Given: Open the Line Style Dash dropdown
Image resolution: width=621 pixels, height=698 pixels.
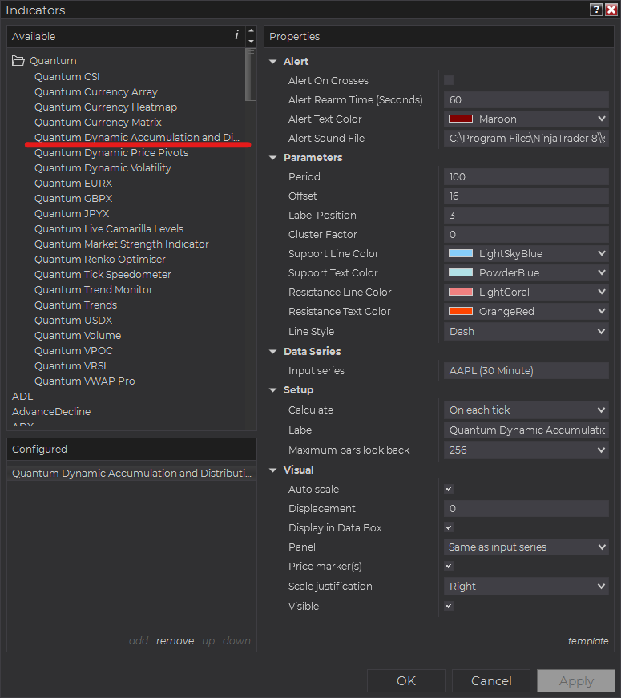Looking at the screenshot, I should (526, 331).
